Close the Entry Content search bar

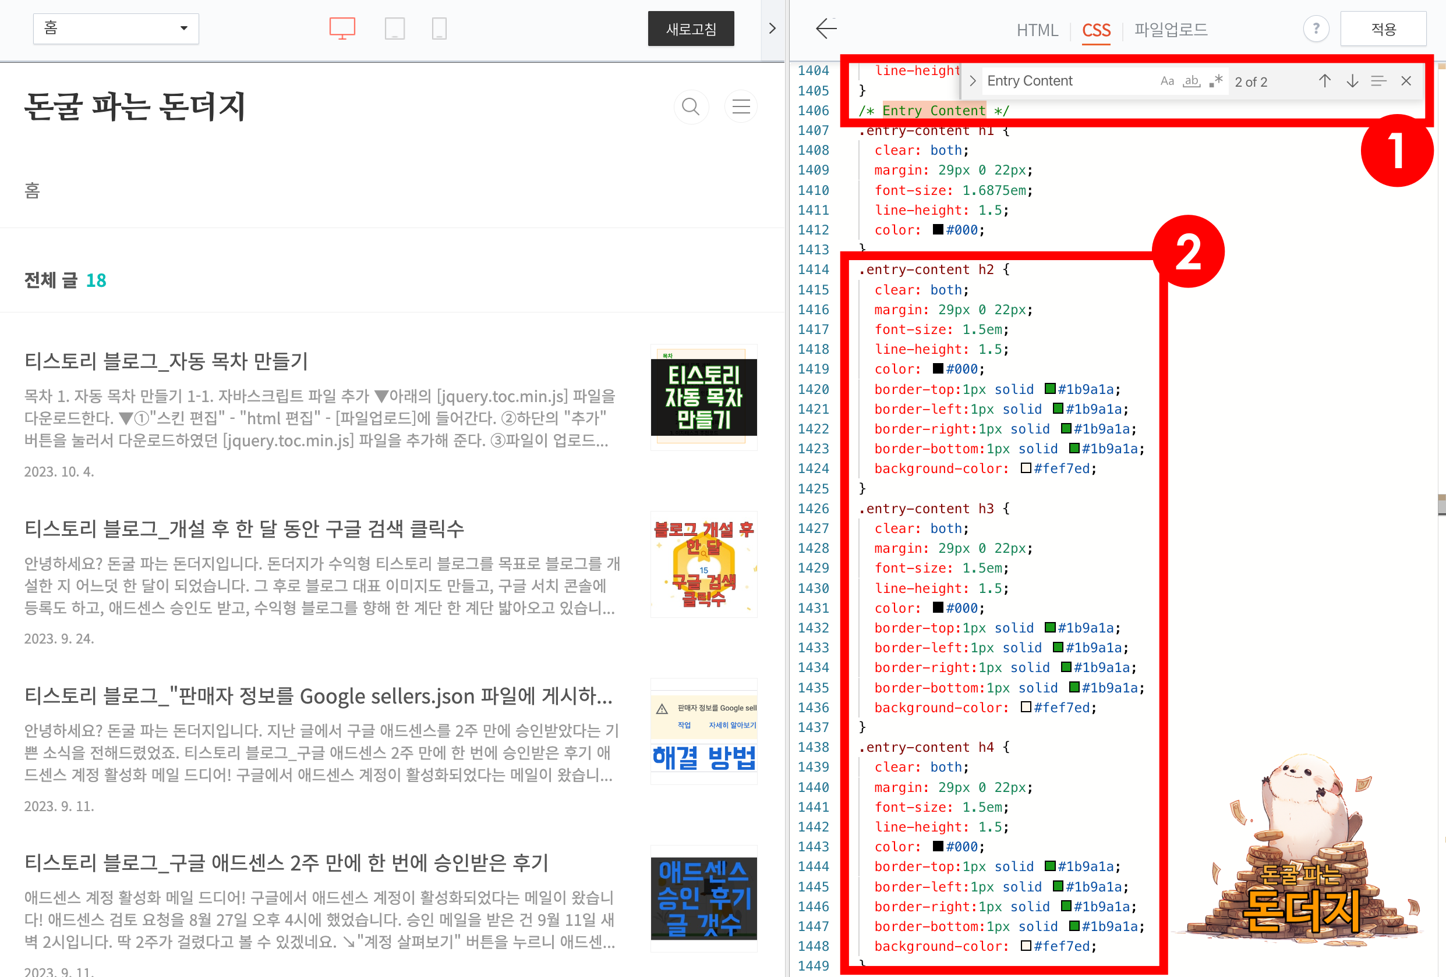coord(1406,81)
